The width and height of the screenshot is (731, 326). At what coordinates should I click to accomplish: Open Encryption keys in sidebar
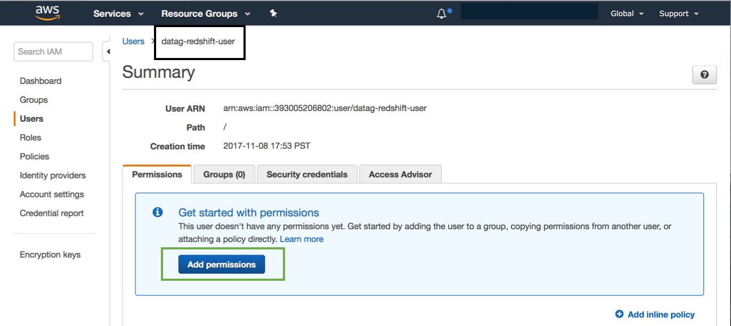50,255
